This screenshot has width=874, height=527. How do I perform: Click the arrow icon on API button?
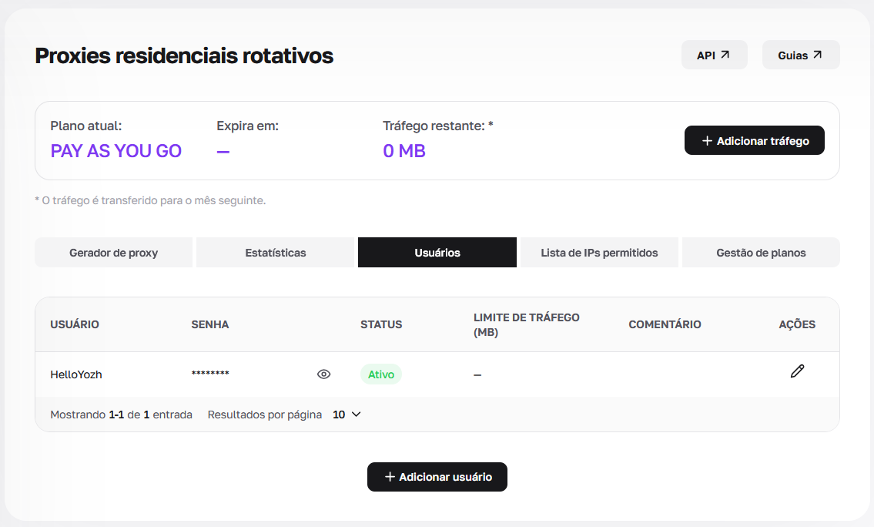click(x=725, y=55)
